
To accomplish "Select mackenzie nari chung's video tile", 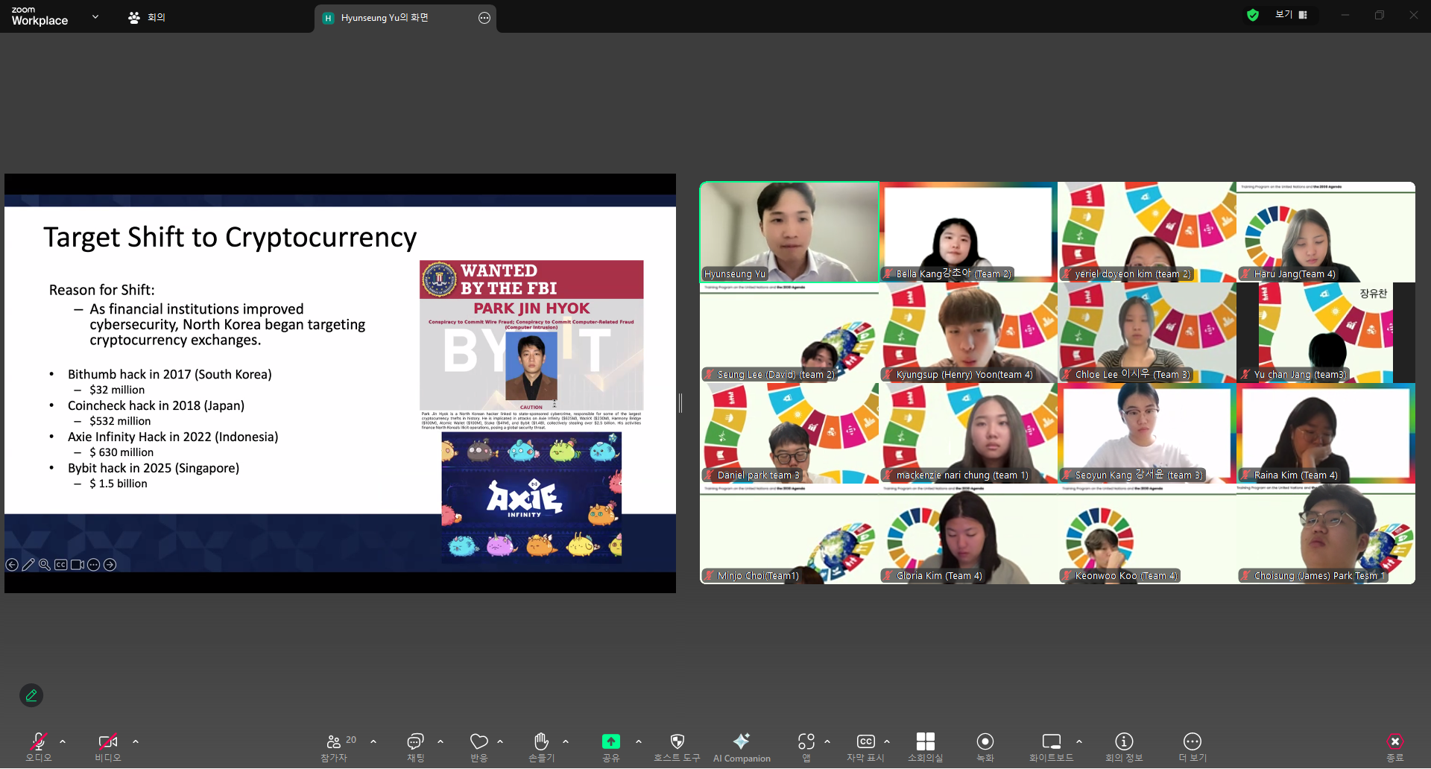I will click(968, 433).
